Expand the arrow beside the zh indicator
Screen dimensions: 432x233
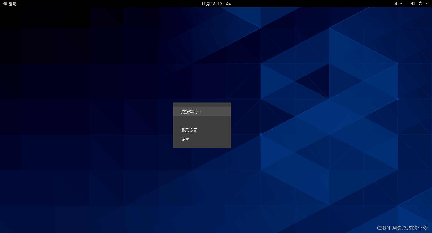tap(401, 4)
